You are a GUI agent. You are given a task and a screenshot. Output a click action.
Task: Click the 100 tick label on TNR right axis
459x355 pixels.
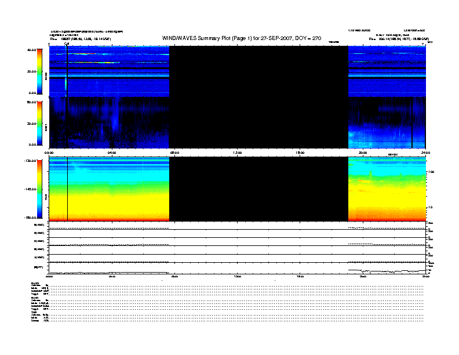tap(432, 172)
